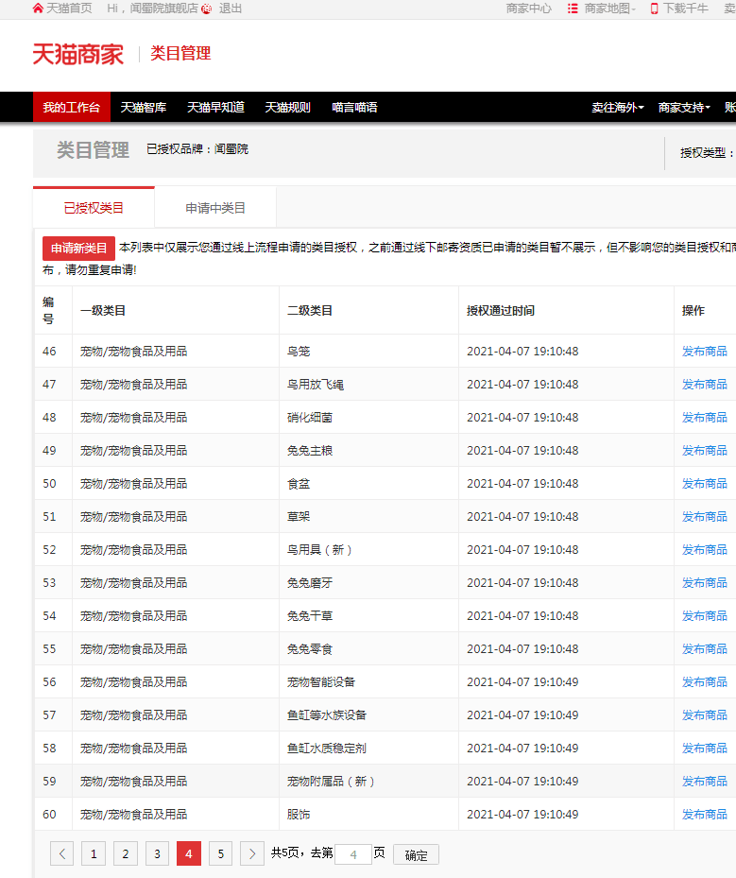Click 发布商品 for row 60 服饰

[x=704, y=814]
